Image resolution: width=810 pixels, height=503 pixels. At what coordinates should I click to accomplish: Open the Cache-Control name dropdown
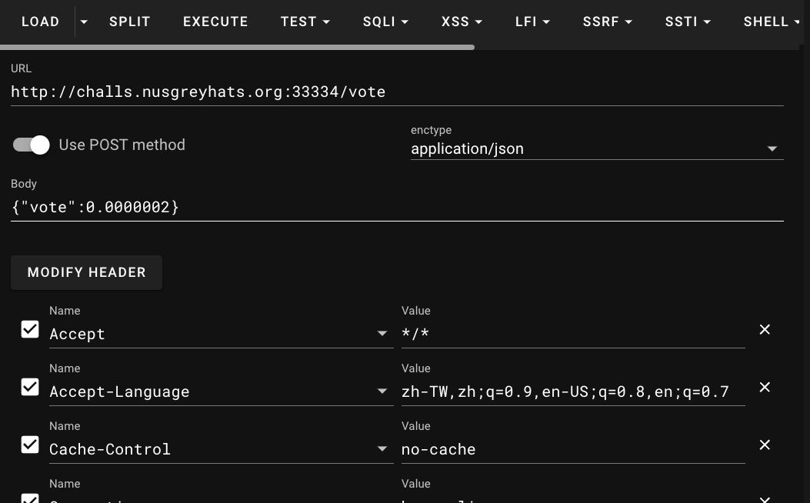pyautogui.click(x=382, y=449)
